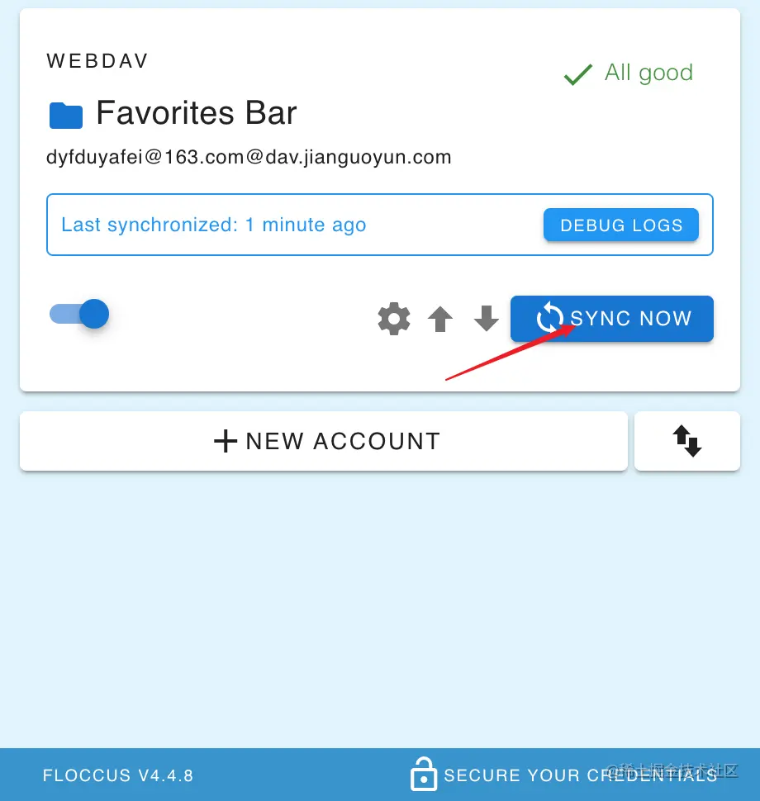Open Secure Your Credentials link
This screenshot has height=801, width=760.
[580, 775]
